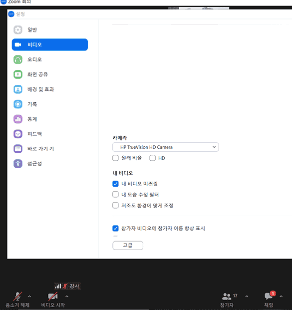Viewport: 292px width, 310px height.
Task: Enable the 원래 비율 checkbox
Action: coord(115,158)
